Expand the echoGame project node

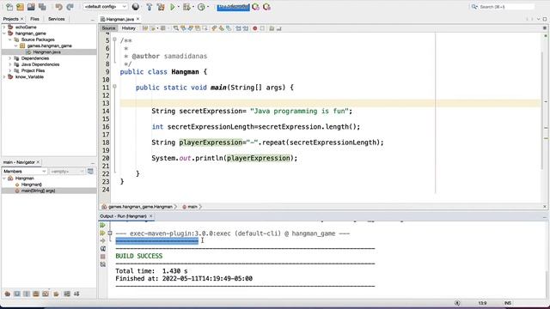pos(4,27)
